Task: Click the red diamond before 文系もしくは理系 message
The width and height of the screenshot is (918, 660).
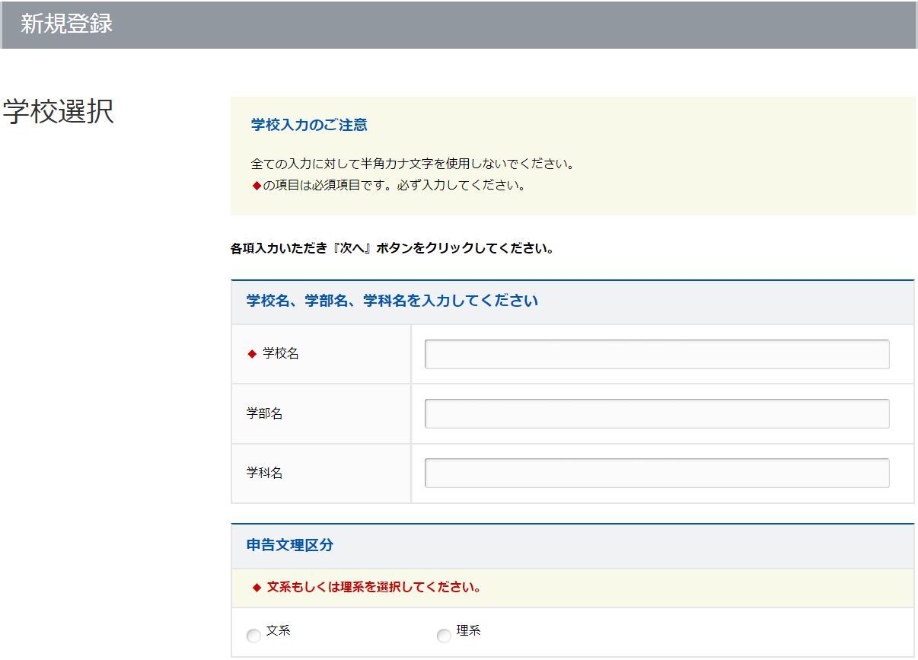Action: click(257, 588)
